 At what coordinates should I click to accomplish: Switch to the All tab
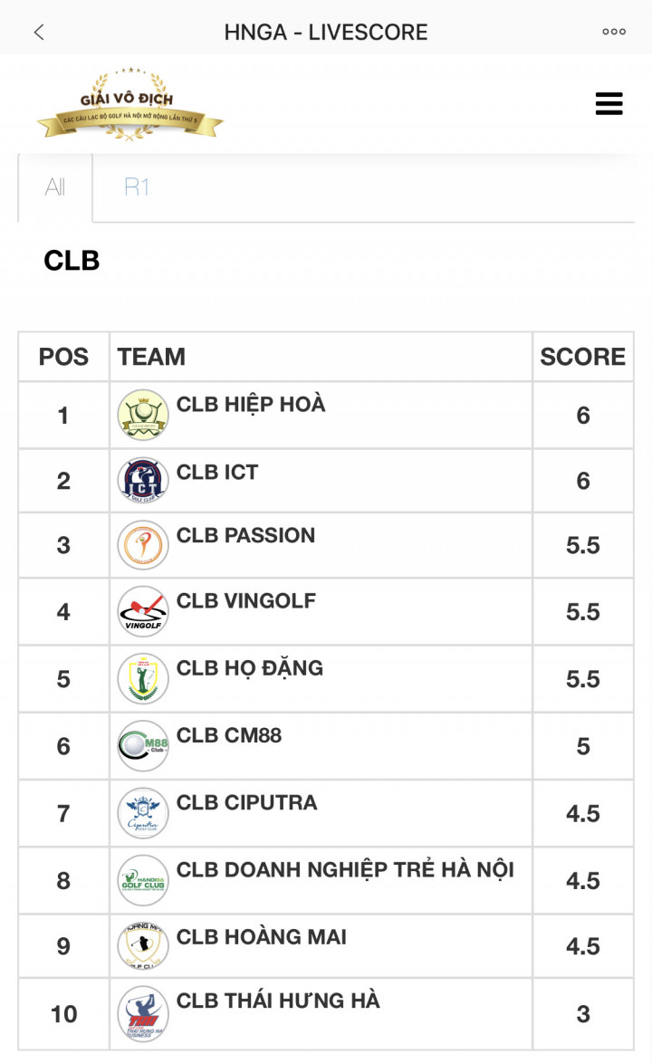[55, 187]
